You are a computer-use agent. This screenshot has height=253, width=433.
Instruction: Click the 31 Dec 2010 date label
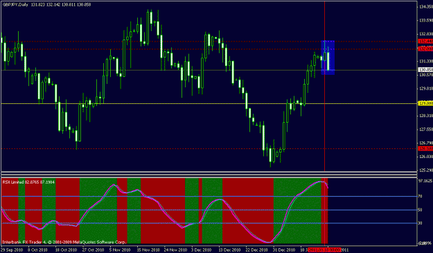click(284, 250)
